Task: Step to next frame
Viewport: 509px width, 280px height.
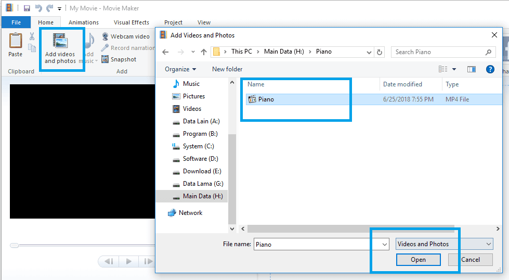Action: point(148,261)
